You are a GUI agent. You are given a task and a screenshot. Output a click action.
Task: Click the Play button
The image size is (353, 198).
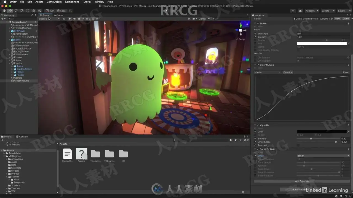[167, 11]
